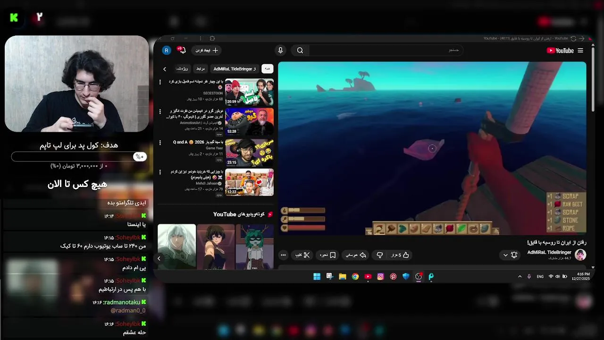Open the Q and A 2026 video title
Image resolution: width=604 pixels, height=340 pixels.
(x=198, y=142)
